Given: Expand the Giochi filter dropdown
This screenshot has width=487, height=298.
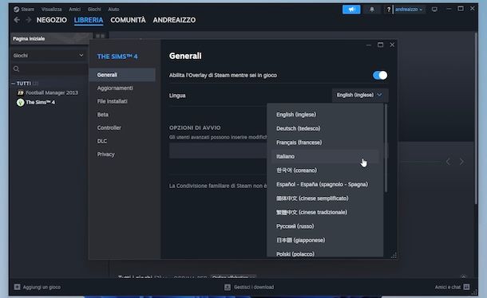Looking at the screenshot, I should [49, 56].
